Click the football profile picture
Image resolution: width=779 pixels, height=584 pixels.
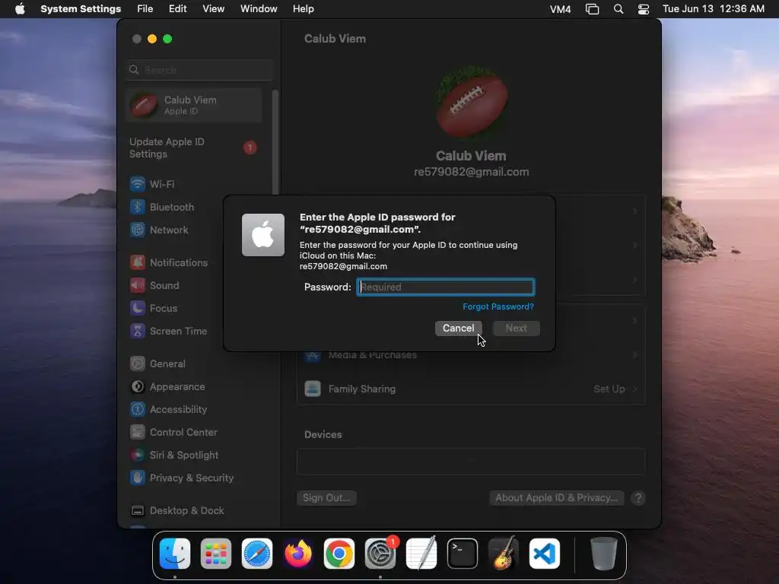click(471, 103)
